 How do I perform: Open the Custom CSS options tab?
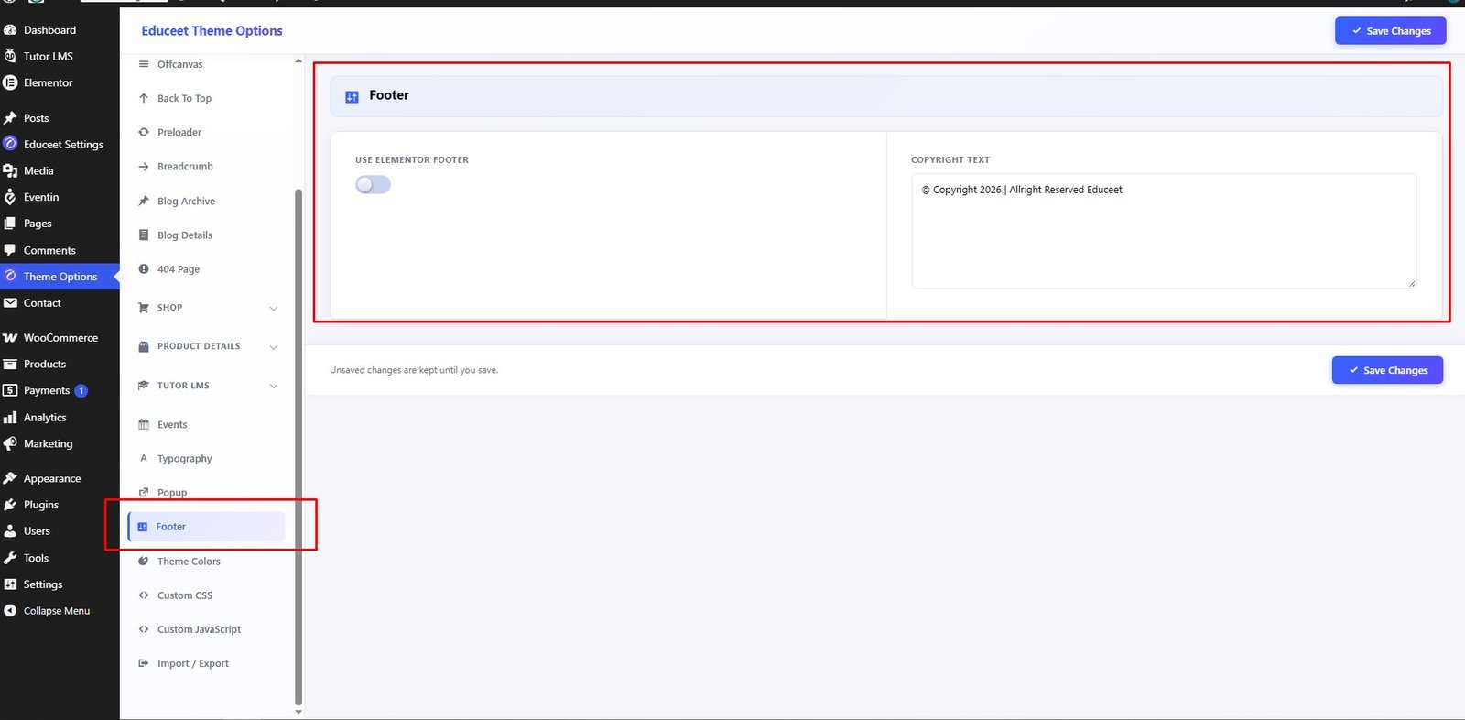pos(206,595)
